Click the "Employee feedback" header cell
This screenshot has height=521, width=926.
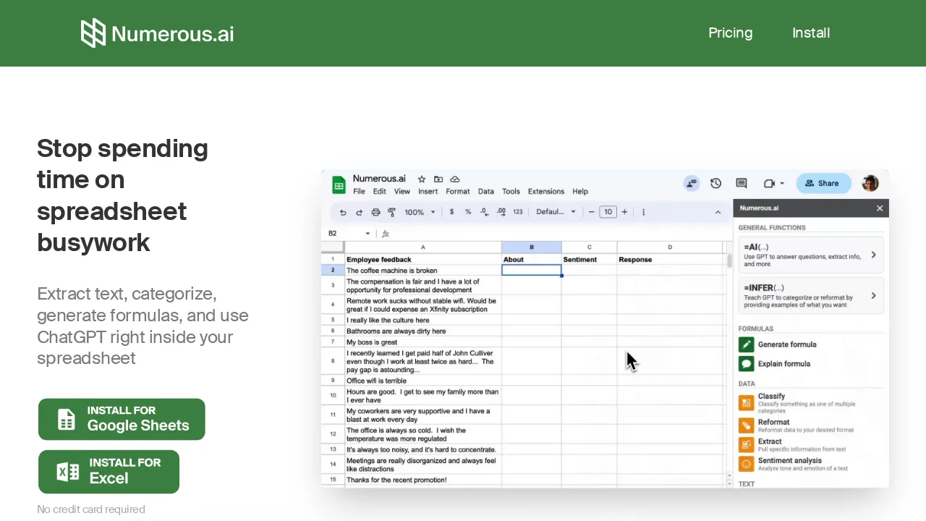click(x=423, y=259)
